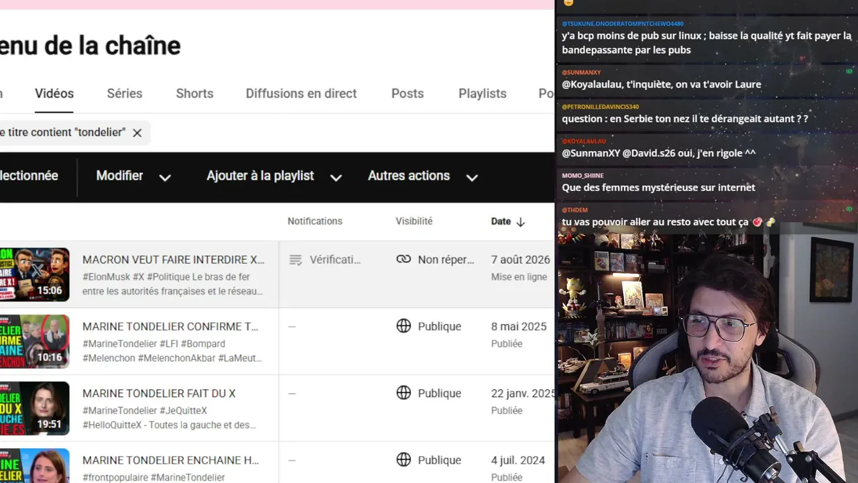Click "Publique" in the CONFIRME video row
The height and width of the screenshot is (483, 858).
(x=440, y=327)
